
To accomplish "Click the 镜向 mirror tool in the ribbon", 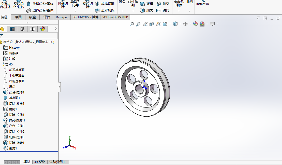I will point(163,10).
